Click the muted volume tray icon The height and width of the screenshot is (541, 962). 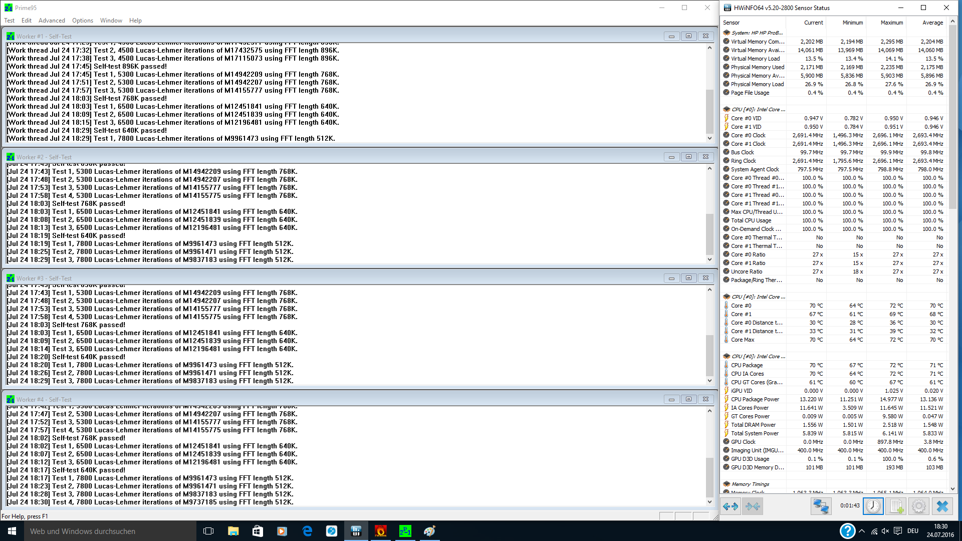(885, 531)
